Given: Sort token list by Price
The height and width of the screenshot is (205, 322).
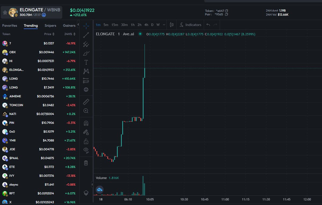Looking at the screenshot, I should (49, 34).
